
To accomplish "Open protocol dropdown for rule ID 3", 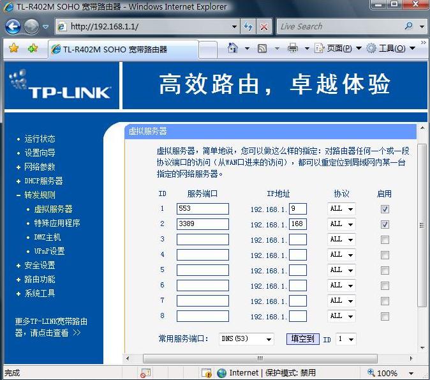I will (x=341, y=239).
